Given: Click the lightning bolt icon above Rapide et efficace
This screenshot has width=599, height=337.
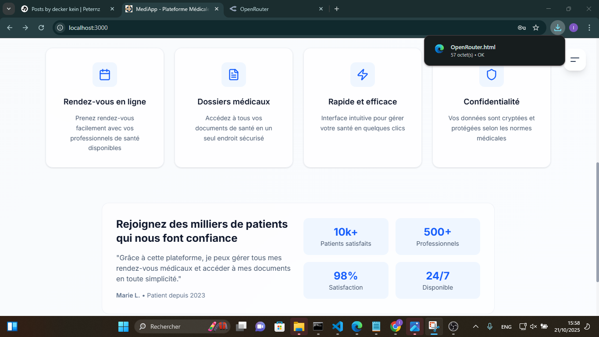Looking at the screenshot, I should [x=363, y=75].
